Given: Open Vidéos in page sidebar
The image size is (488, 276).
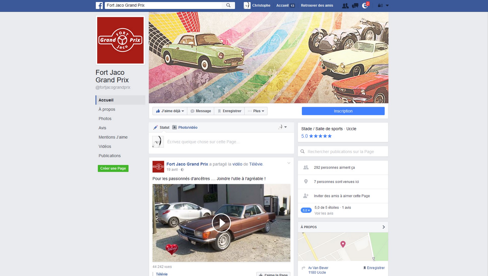Looking at the screenshot, I should 105,146.
